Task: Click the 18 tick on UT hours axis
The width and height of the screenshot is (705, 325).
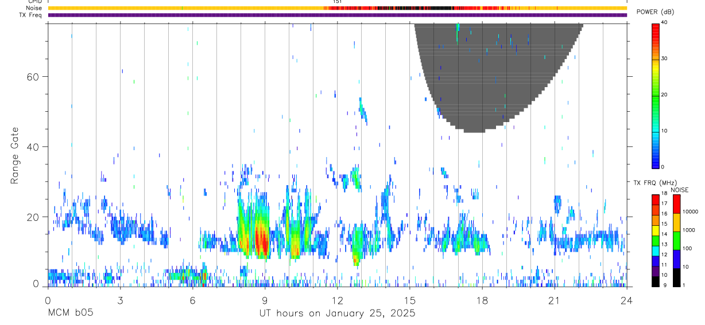Action: (482, 300)
